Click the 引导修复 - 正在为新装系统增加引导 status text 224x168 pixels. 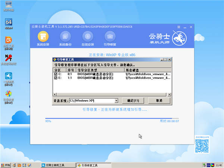tap(115, 109)
